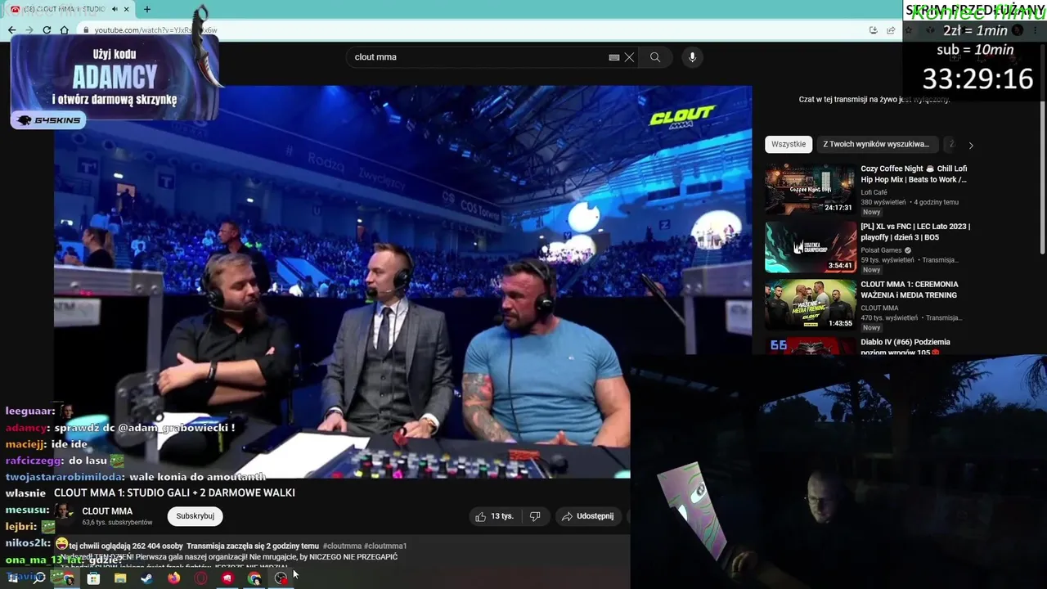This screenshot has height=589, width=1047.
Task: Open a new browser tab with plus
Action: [147, 9]
